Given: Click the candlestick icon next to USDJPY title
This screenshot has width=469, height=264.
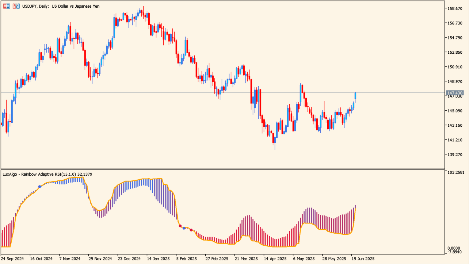Looking at the screenshot, I should pos(16,6).
